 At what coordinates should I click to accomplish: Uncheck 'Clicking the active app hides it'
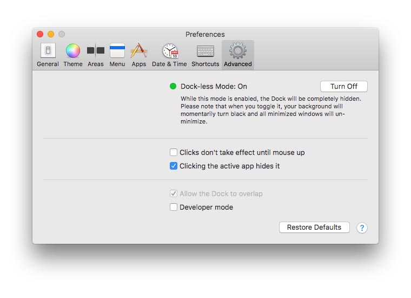click(x=174, y=166)
